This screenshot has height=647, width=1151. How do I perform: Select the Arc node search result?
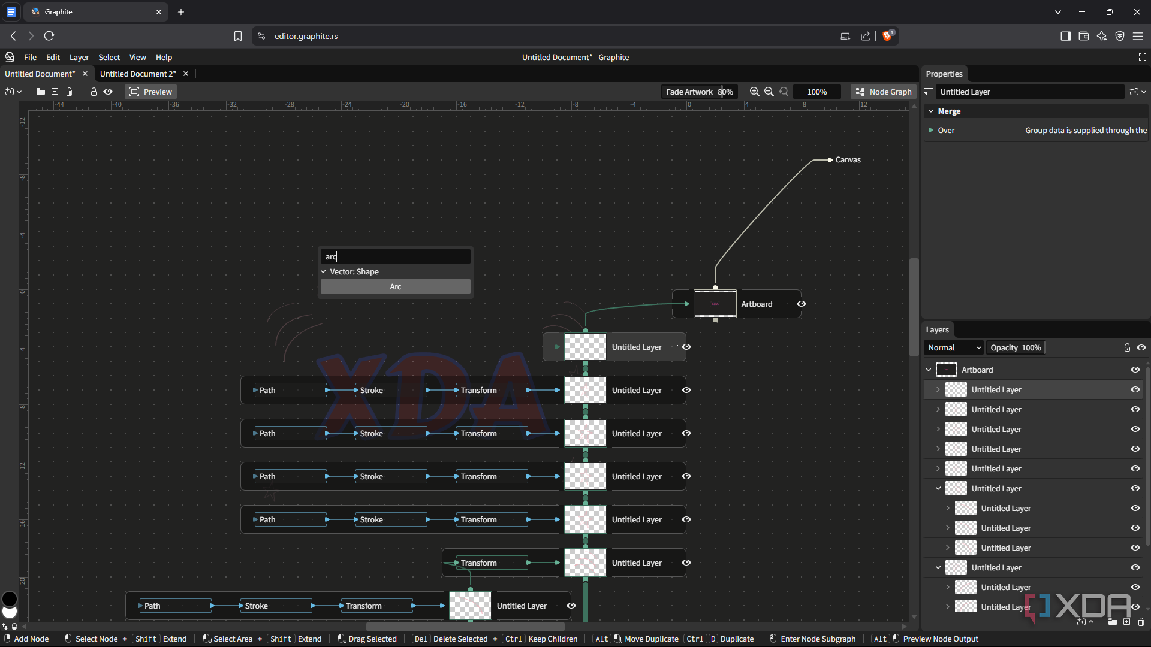pos(395,286)
